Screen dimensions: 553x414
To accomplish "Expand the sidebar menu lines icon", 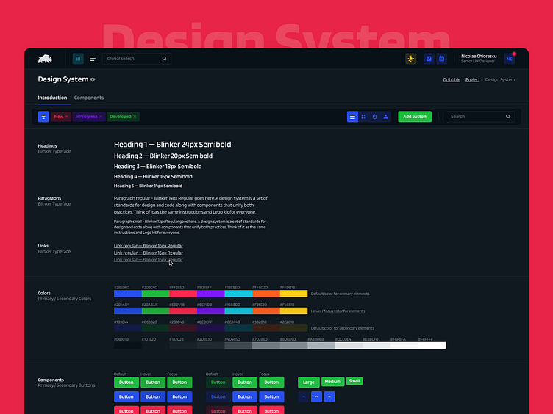I will pos(93,59).
